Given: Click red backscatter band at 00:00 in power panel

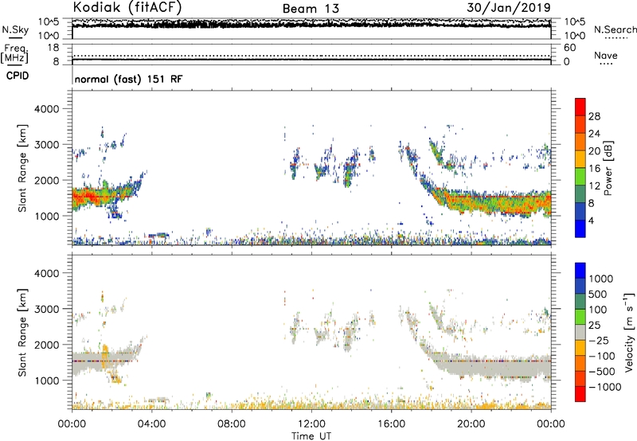Looking at the screenshot, I should (88, 197).
